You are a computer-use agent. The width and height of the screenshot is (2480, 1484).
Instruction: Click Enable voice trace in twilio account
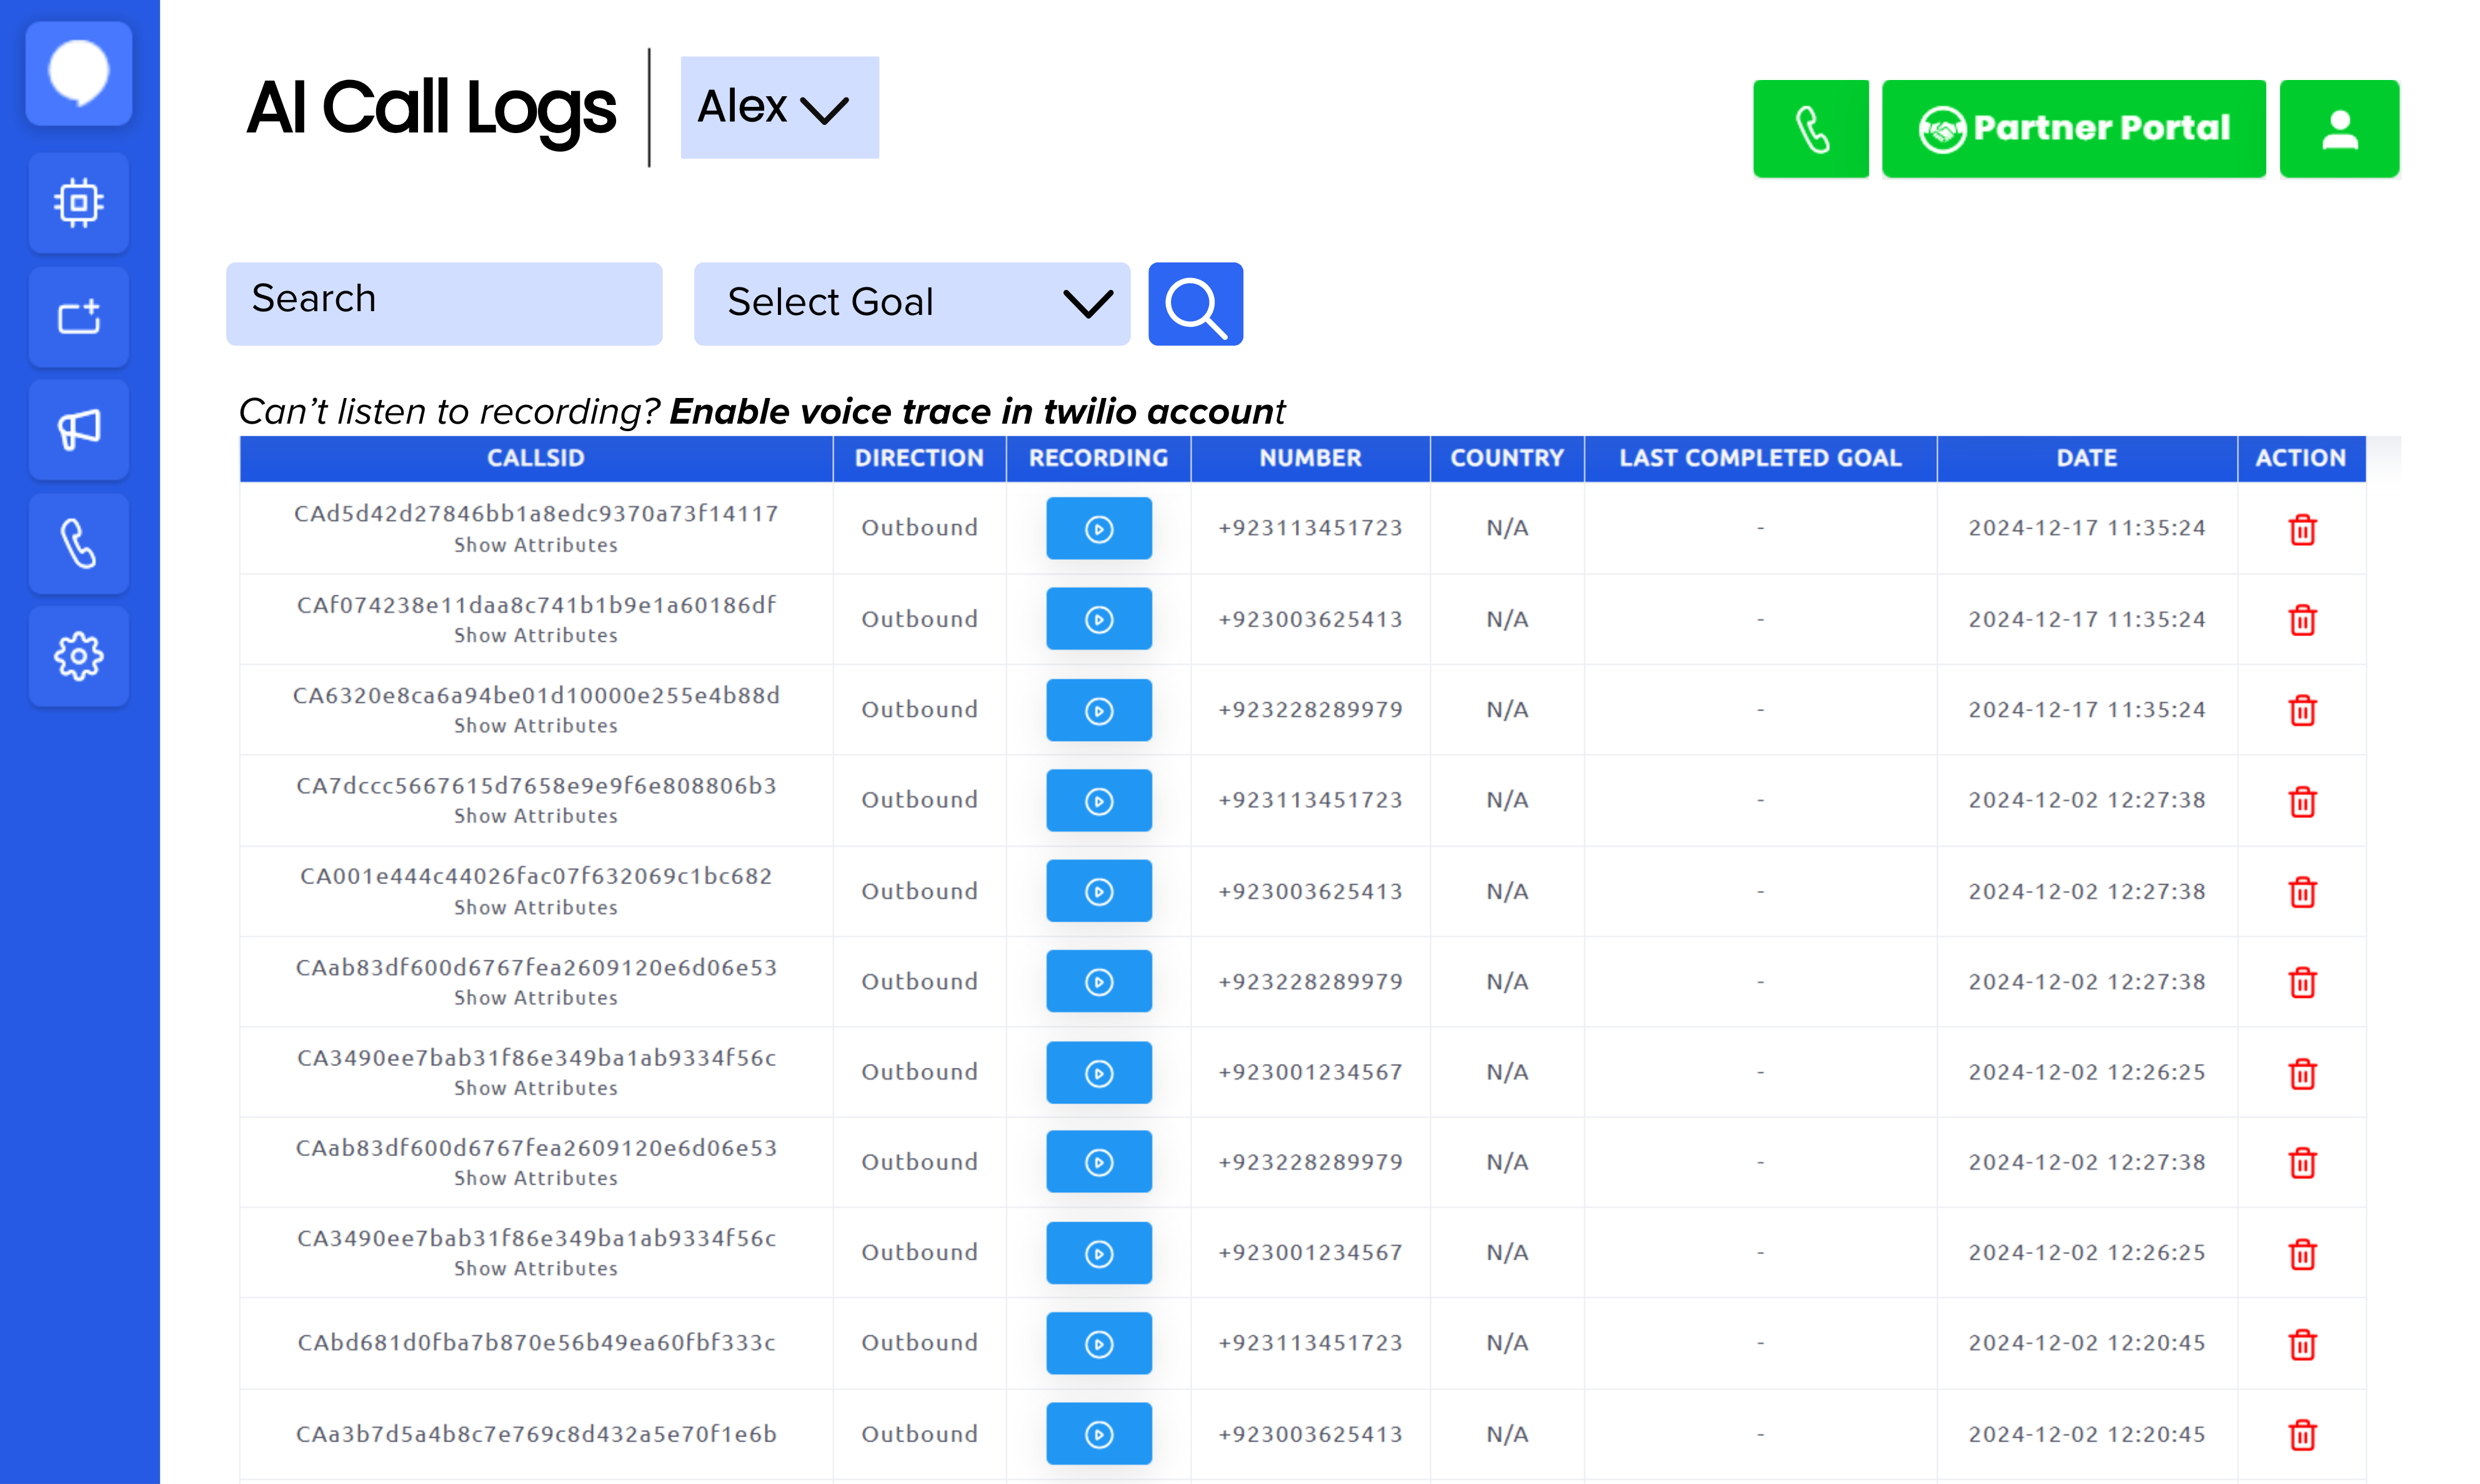pos(976,411)
